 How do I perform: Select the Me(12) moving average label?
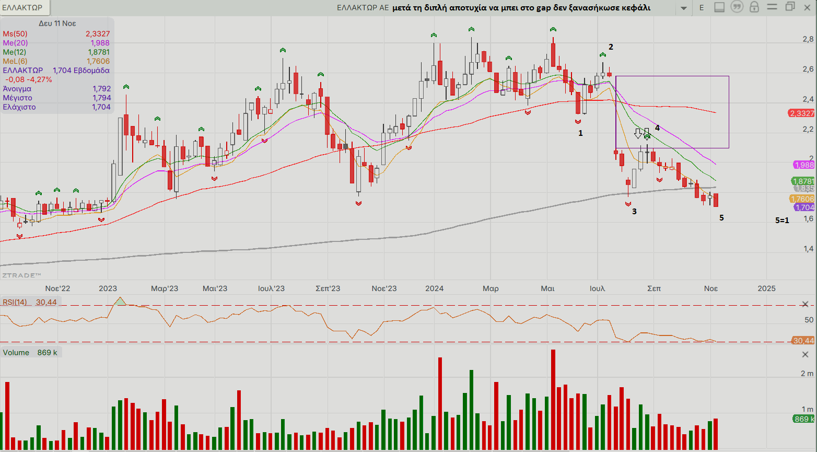(15, 52)
